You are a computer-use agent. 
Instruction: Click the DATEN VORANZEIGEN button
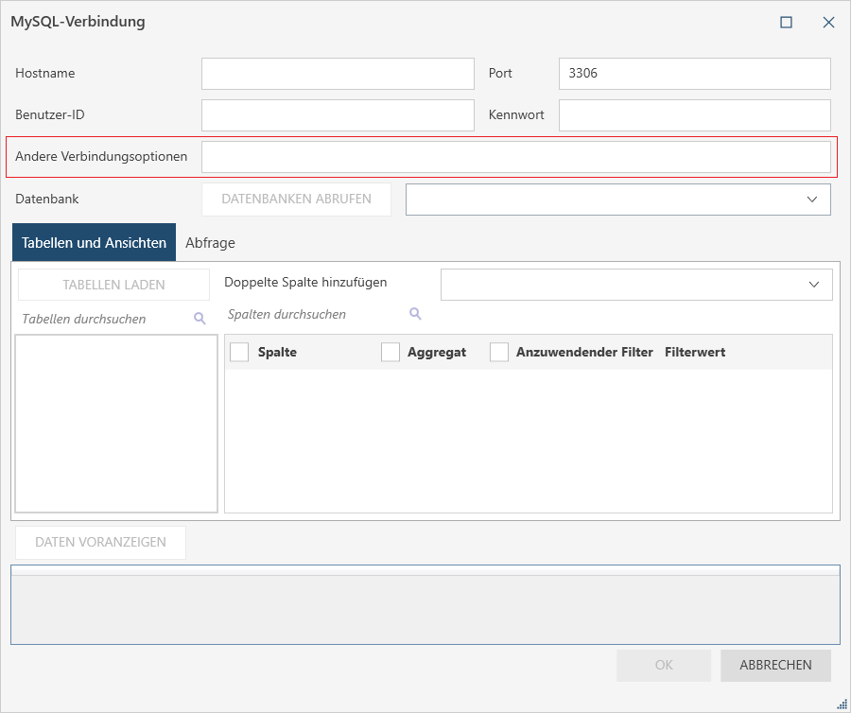(x=100, y=543)
